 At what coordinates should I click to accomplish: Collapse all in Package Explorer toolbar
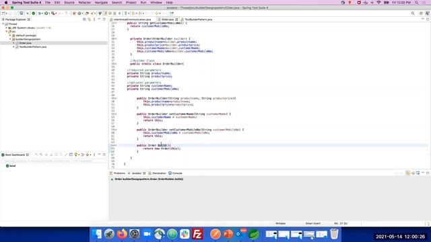coord(84,19)
